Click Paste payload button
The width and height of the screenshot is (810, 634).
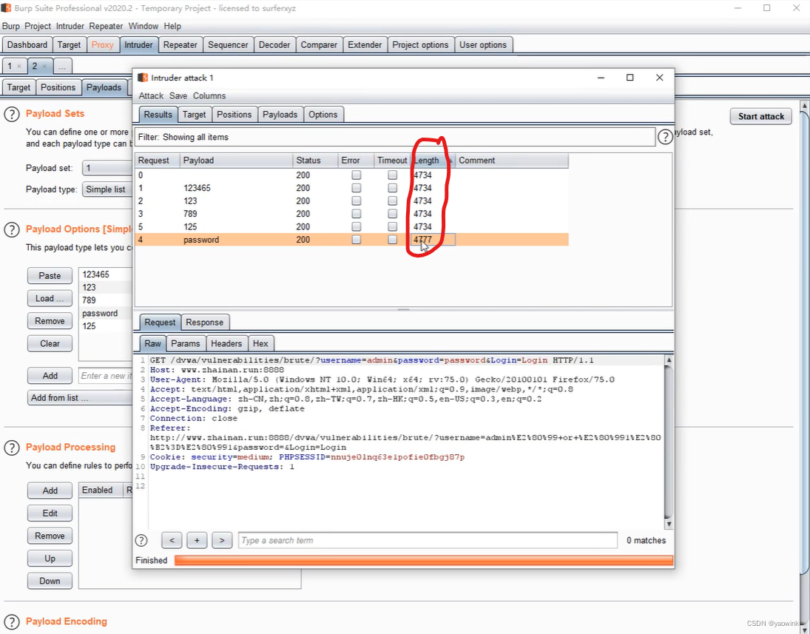pos(50,276)
